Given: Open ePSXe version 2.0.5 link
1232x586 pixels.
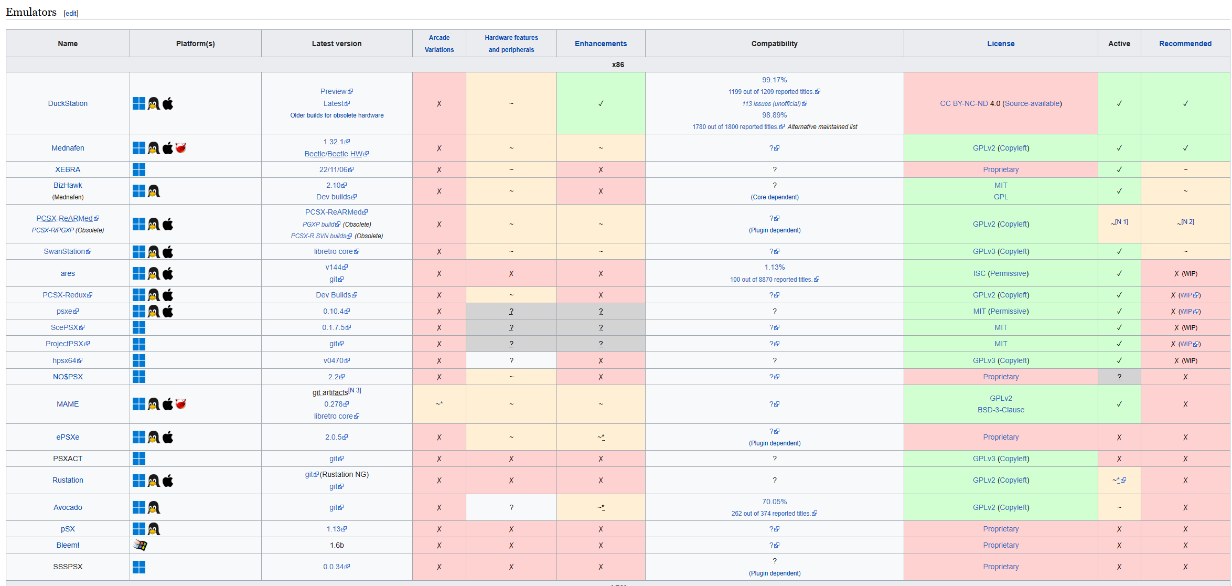Looking at the screenshot, I should click(337, 437).
